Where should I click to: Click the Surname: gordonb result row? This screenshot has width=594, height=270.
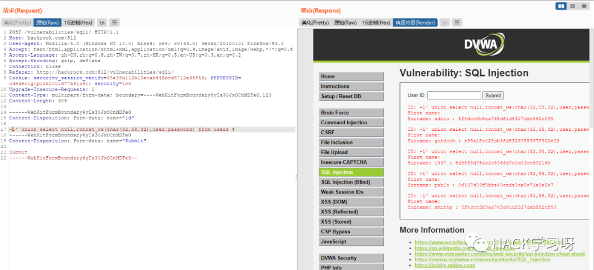[483, 140]
